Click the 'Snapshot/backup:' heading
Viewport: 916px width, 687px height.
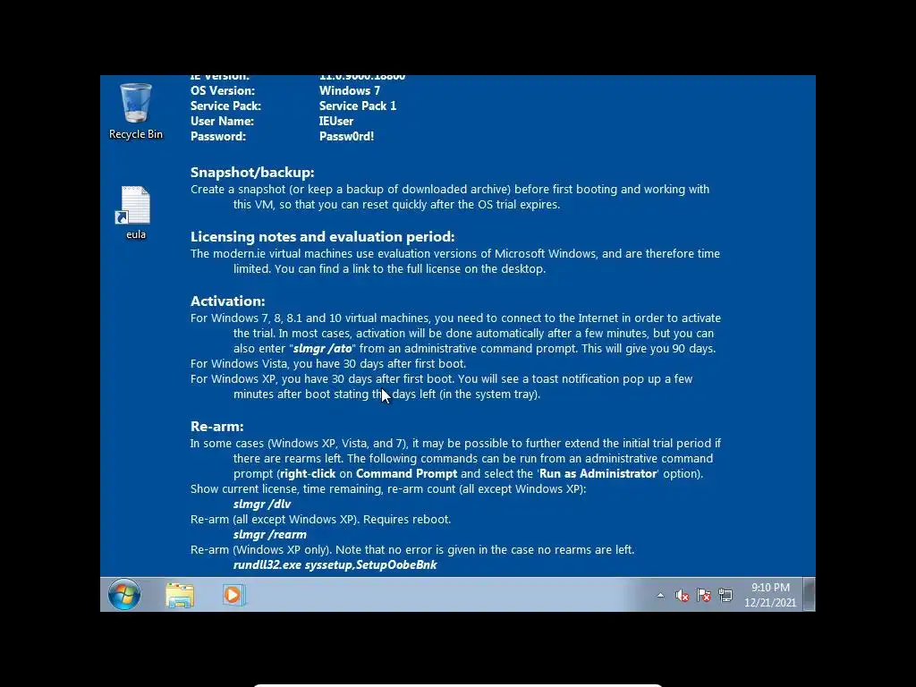(x=252, y=173)
